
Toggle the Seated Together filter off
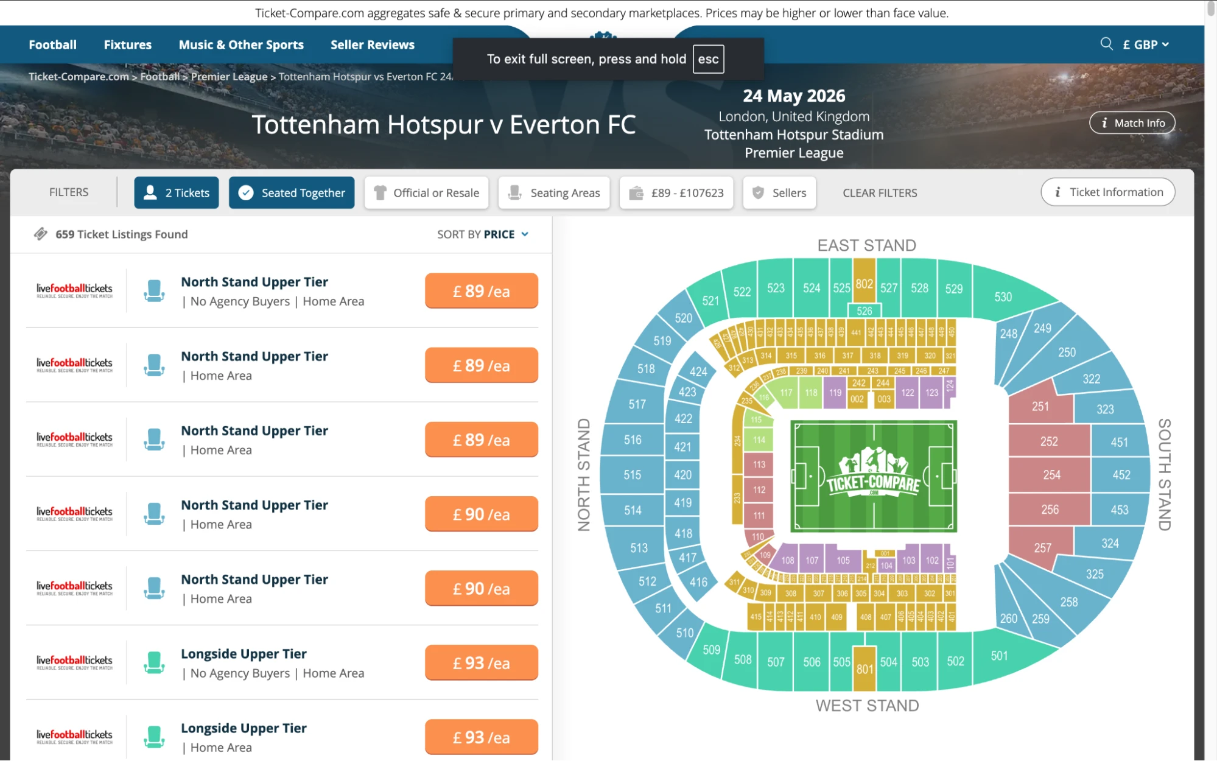pos(292,192)
